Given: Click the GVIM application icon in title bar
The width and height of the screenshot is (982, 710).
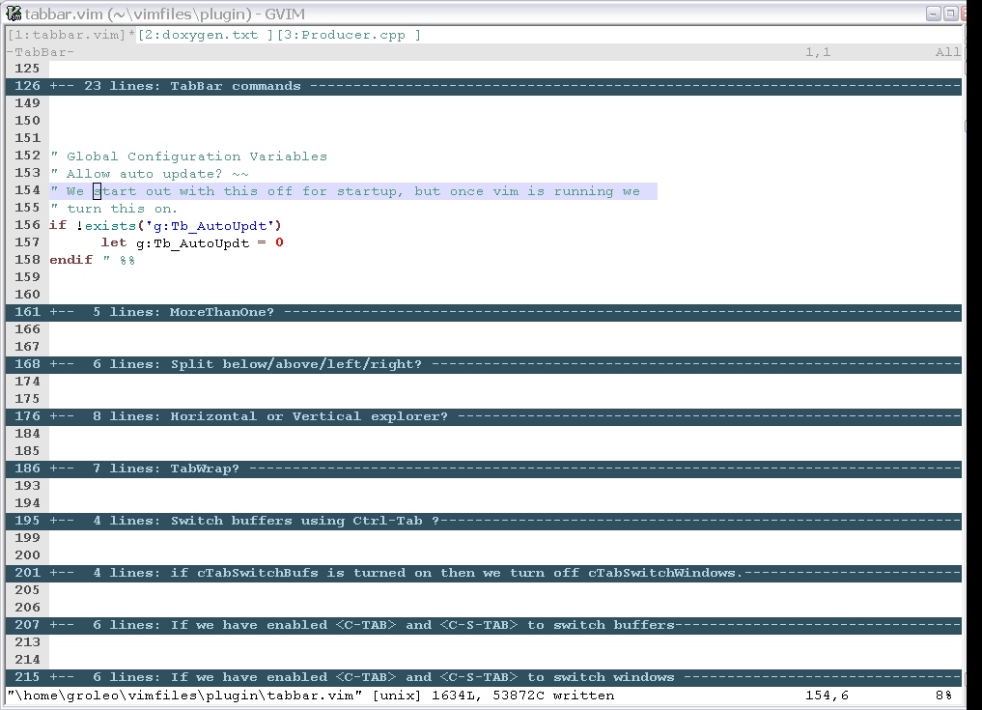Looking at the screenshot, I should point(14,14).
